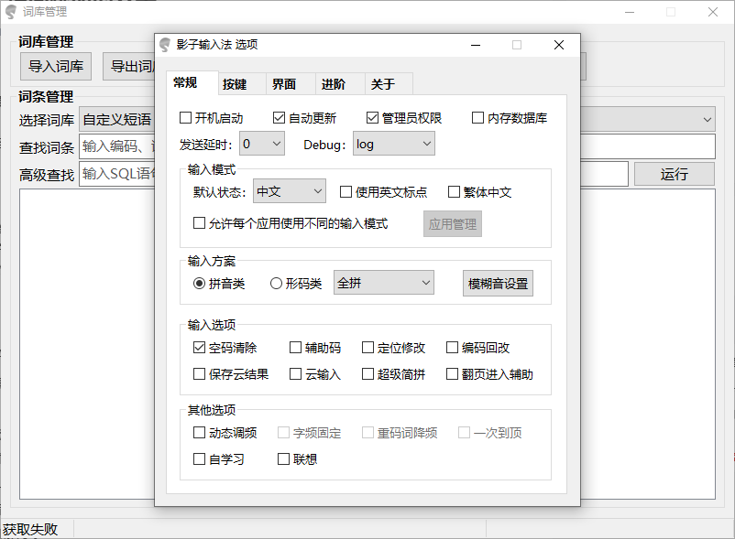
Task: Click the 模糊音设置 button
Action: pos(498,283)
